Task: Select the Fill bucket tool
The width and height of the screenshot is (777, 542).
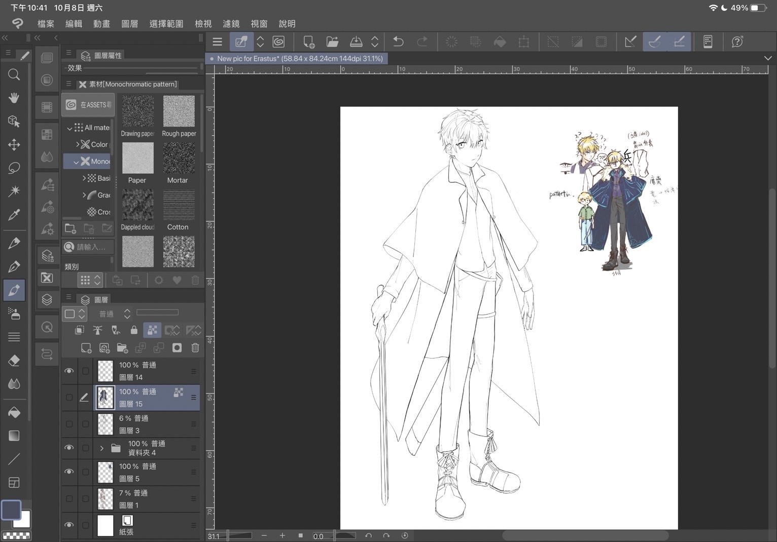Action: coord(14,412)
